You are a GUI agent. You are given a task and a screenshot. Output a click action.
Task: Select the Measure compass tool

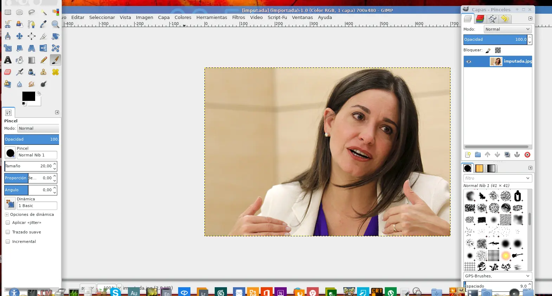8,36
